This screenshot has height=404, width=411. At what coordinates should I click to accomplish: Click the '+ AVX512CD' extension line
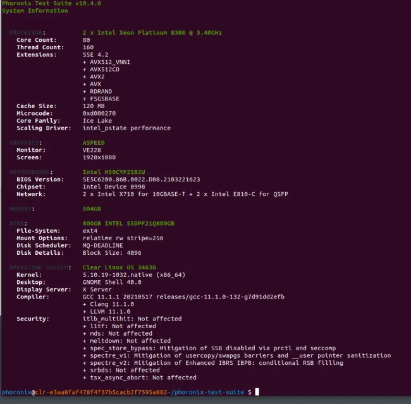[x=101, y=70]
